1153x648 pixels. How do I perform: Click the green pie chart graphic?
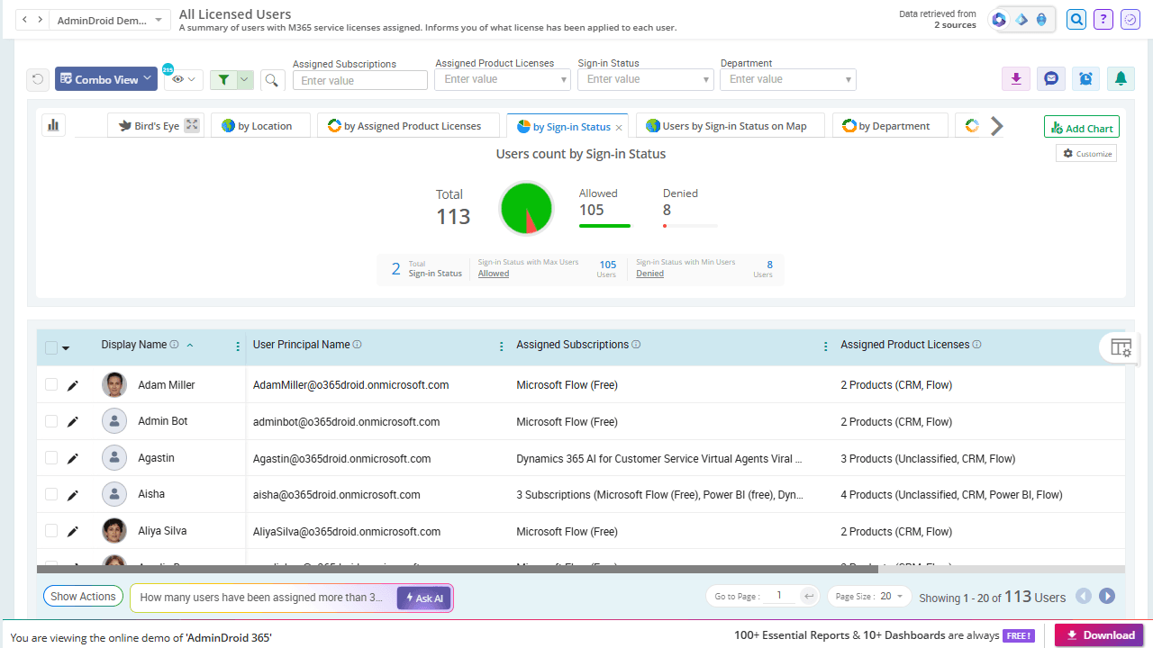(x=526, y=208)
